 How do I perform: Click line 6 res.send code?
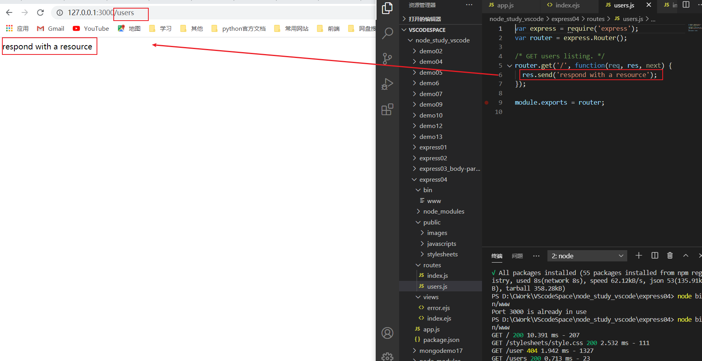(589, 75)
